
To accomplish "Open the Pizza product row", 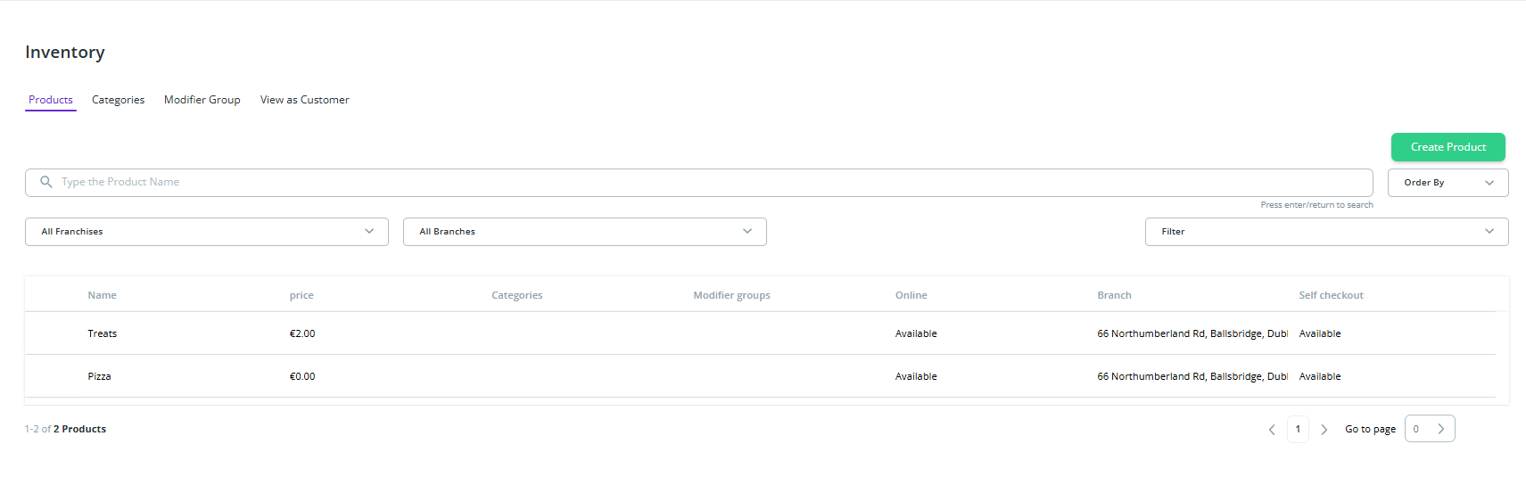I will [100, 376].
